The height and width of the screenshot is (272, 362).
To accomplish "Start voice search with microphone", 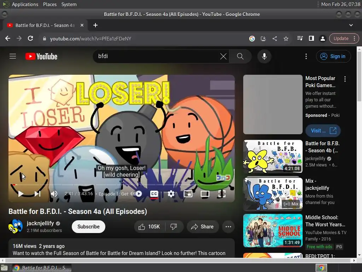I will (x=264, y=56).
